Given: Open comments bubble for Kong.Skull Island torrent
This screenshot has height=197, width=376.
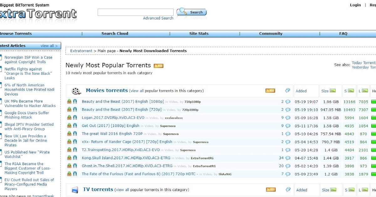Looking at the screenshot, I should point(288,158).
